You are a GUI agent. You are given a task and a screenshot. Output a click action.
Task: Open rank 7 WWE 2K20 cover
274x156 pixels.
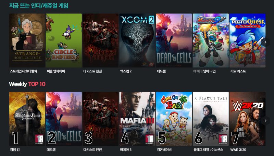point(247,119)
